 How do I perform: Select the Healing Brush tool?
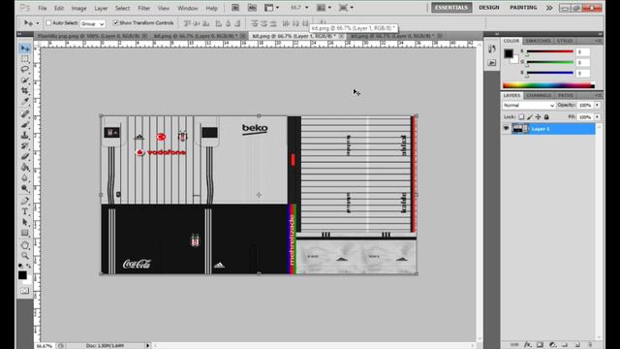click(x=25, y=114)
